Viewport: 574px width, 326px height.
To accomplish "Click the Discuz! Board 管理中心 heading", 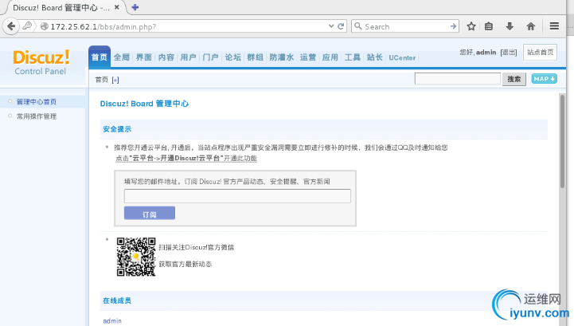I will click(144, 104).
